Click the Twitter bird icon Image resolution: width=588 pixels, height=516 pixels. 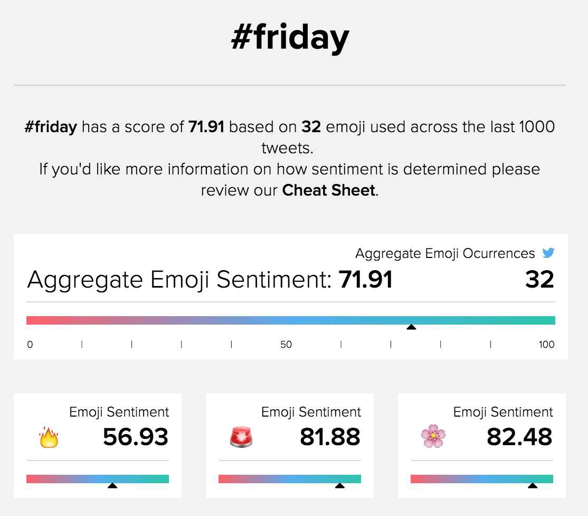pos(548,253)
